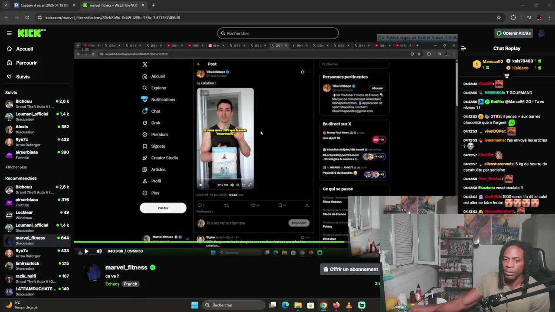Open File Explorer from taskbar

[298, 305]
